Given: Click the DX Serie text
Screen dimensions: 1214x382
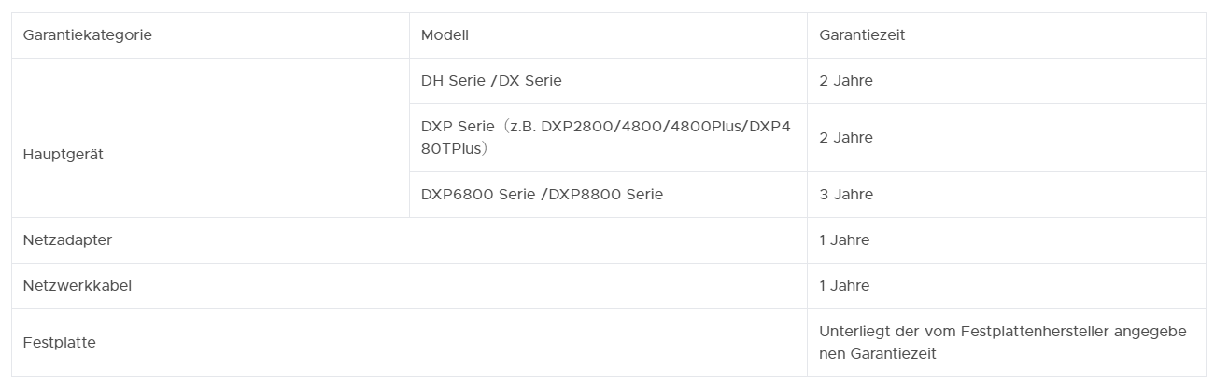Looking at the screenshot, I should pyautogui.click(x=530, y=81).
